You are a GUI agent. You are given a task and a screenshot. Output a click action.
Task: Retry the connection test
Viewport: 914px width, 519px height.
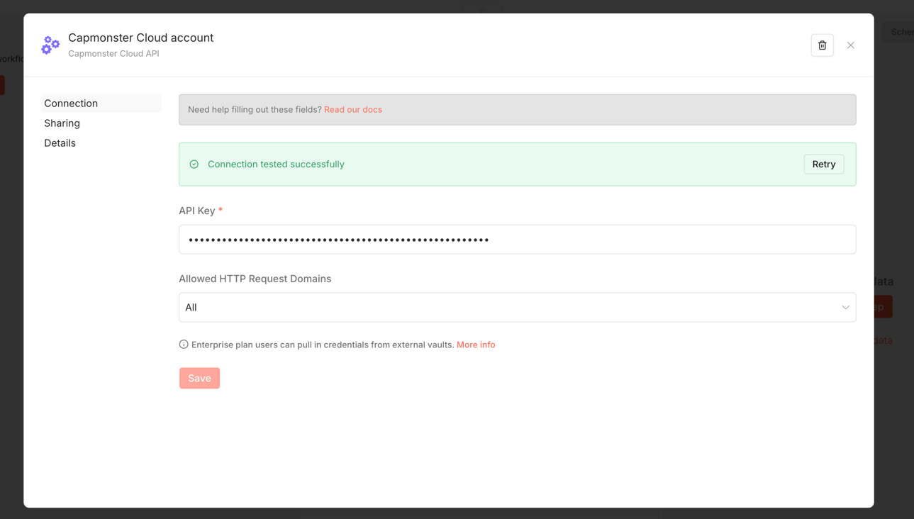tap(824, 164)
